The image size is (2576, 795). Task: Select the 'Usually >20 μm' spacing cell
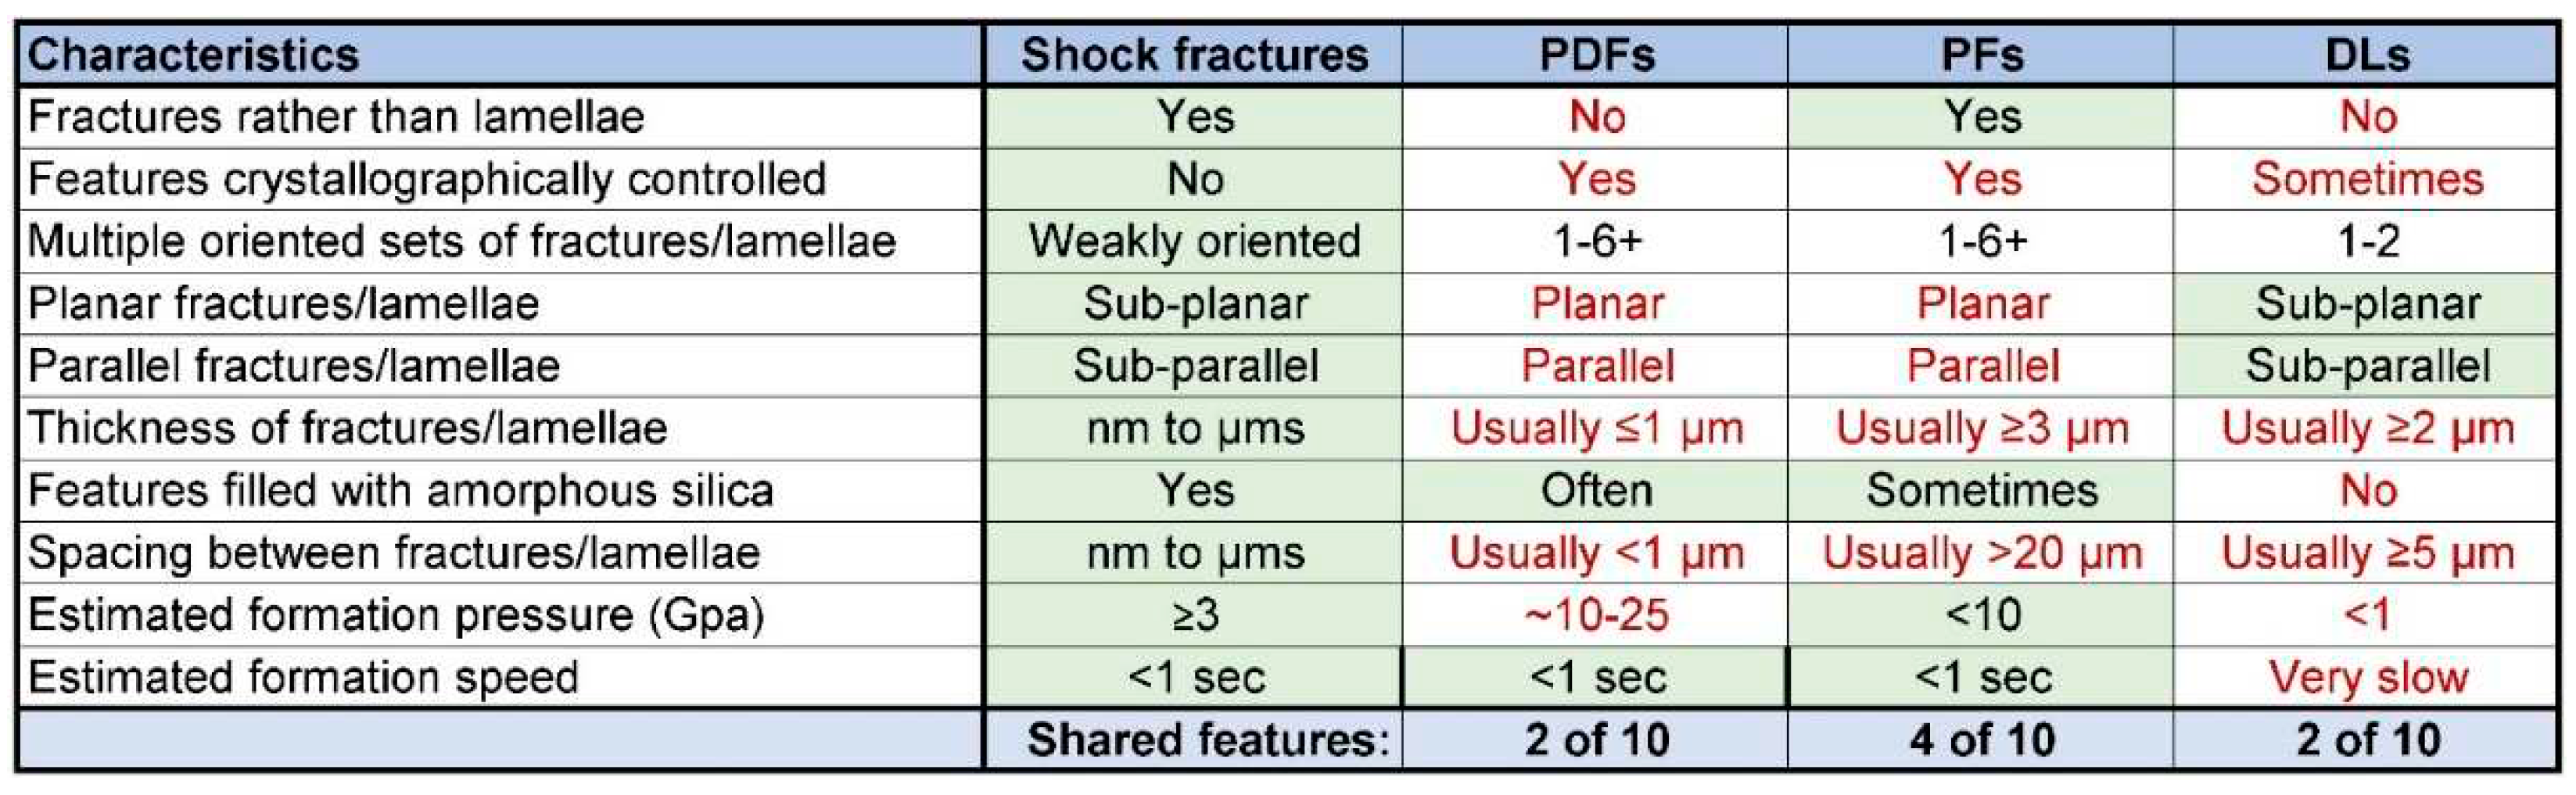click(x=1981, y=553)
